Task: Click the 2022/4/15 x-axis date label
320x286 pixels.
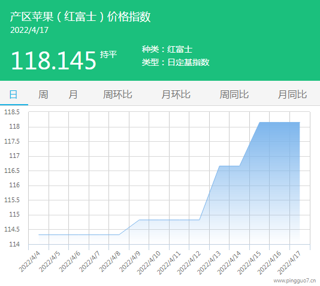Action: (x=249, y=263)
